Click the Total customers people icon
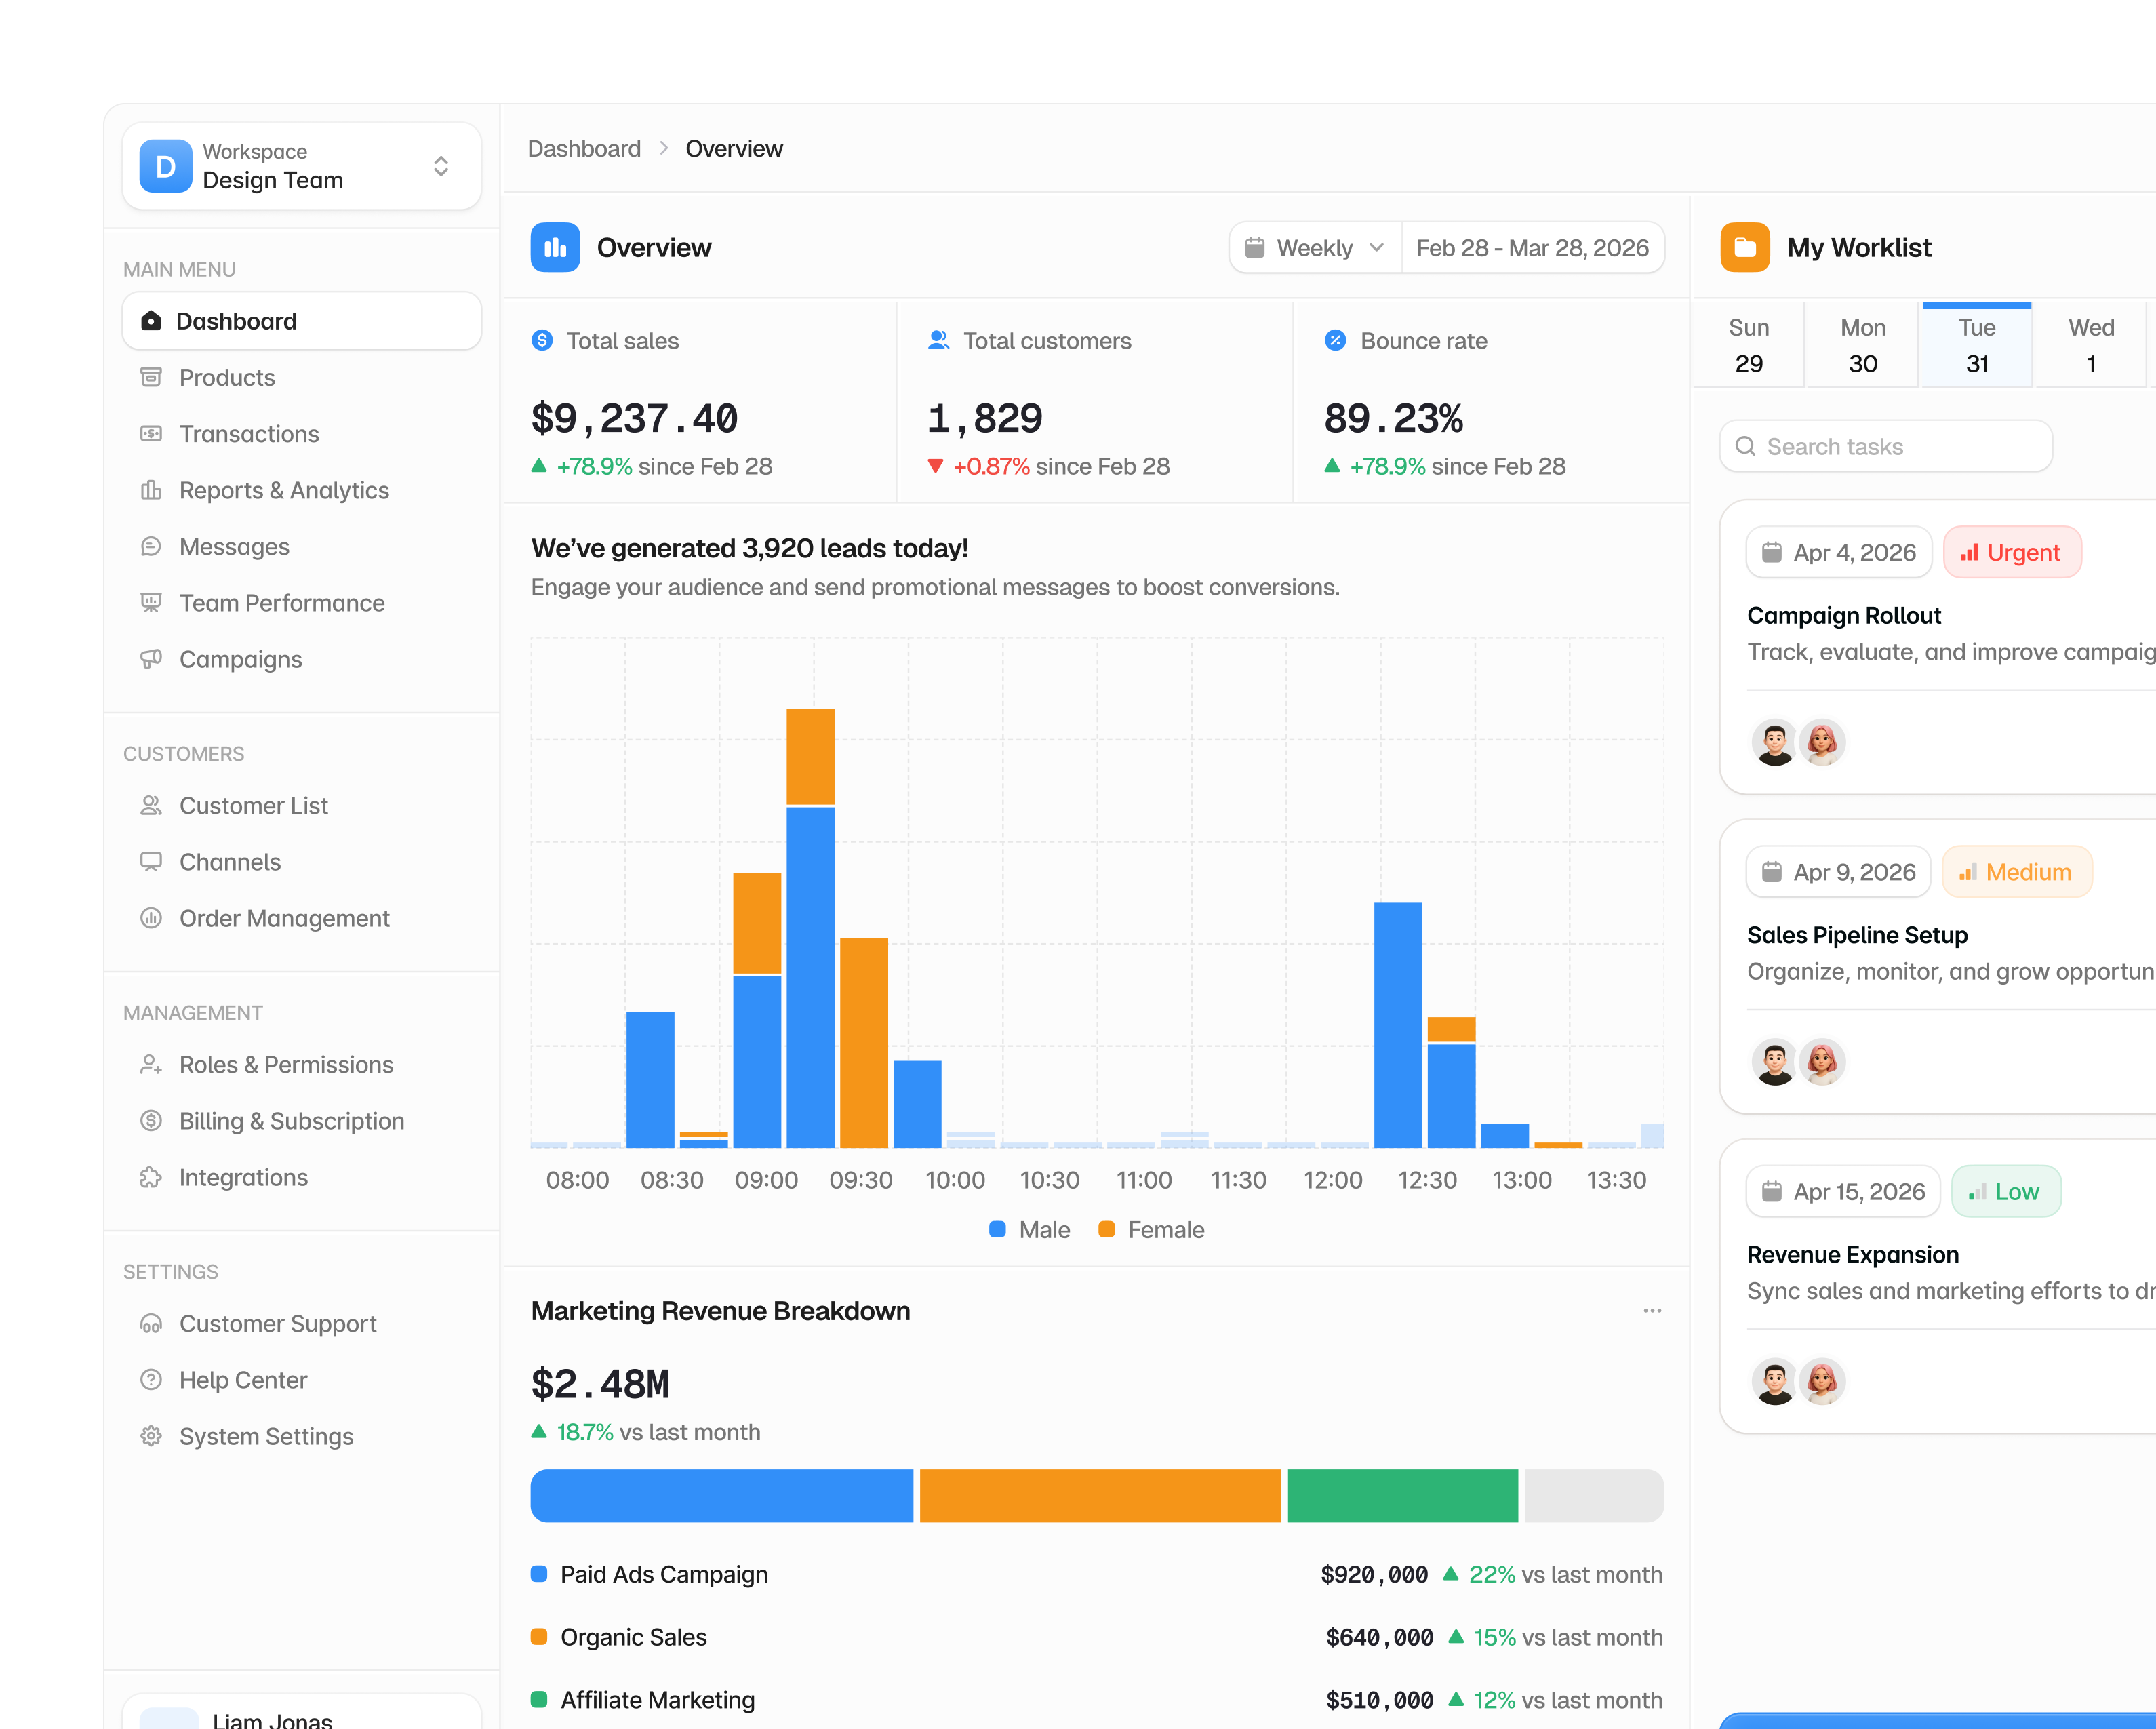This screenshot has height=1729, width=2156. pos(938,340)
